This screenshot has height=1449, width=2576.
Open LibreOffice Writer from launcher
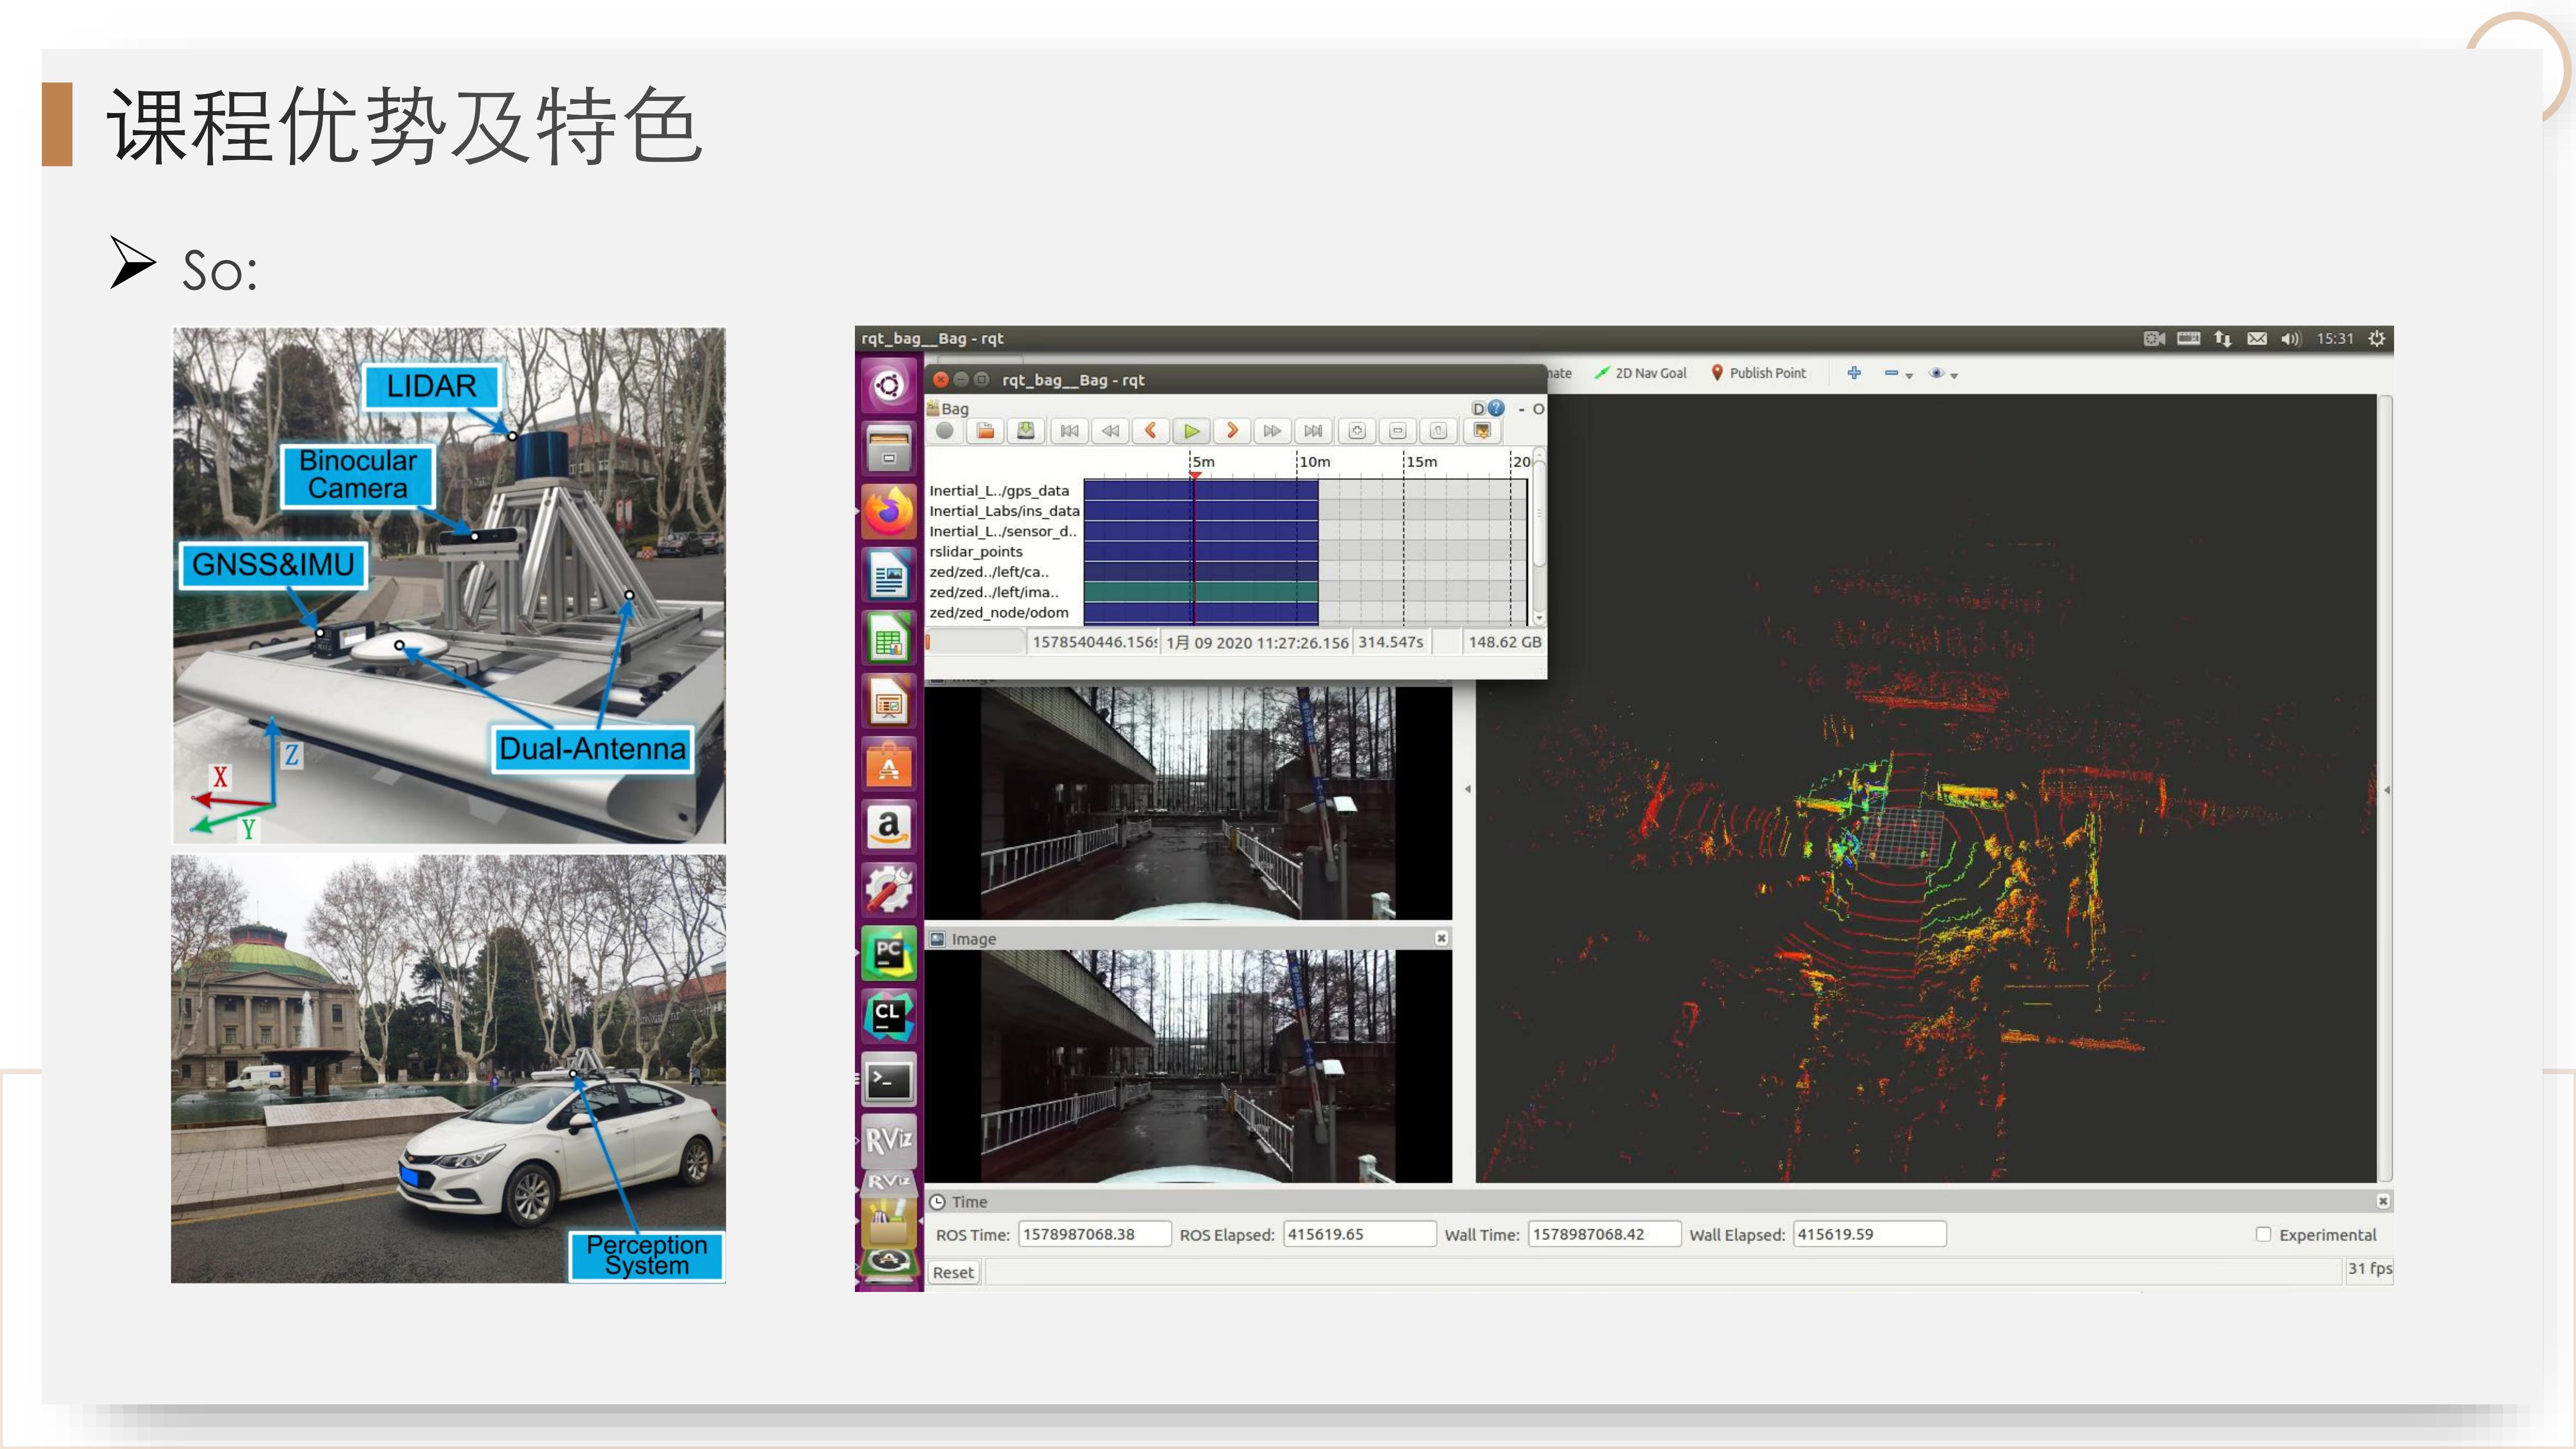[x=888, y=575]
